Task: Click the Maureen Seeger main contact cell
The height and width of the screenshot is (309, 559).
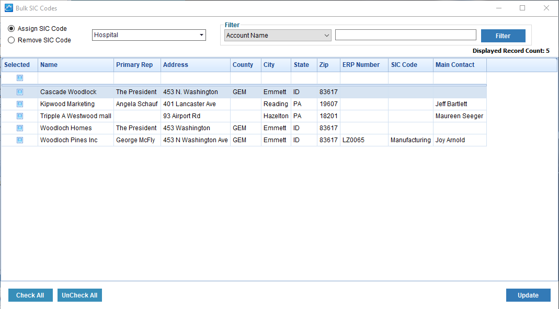Action: pos(460,116)
